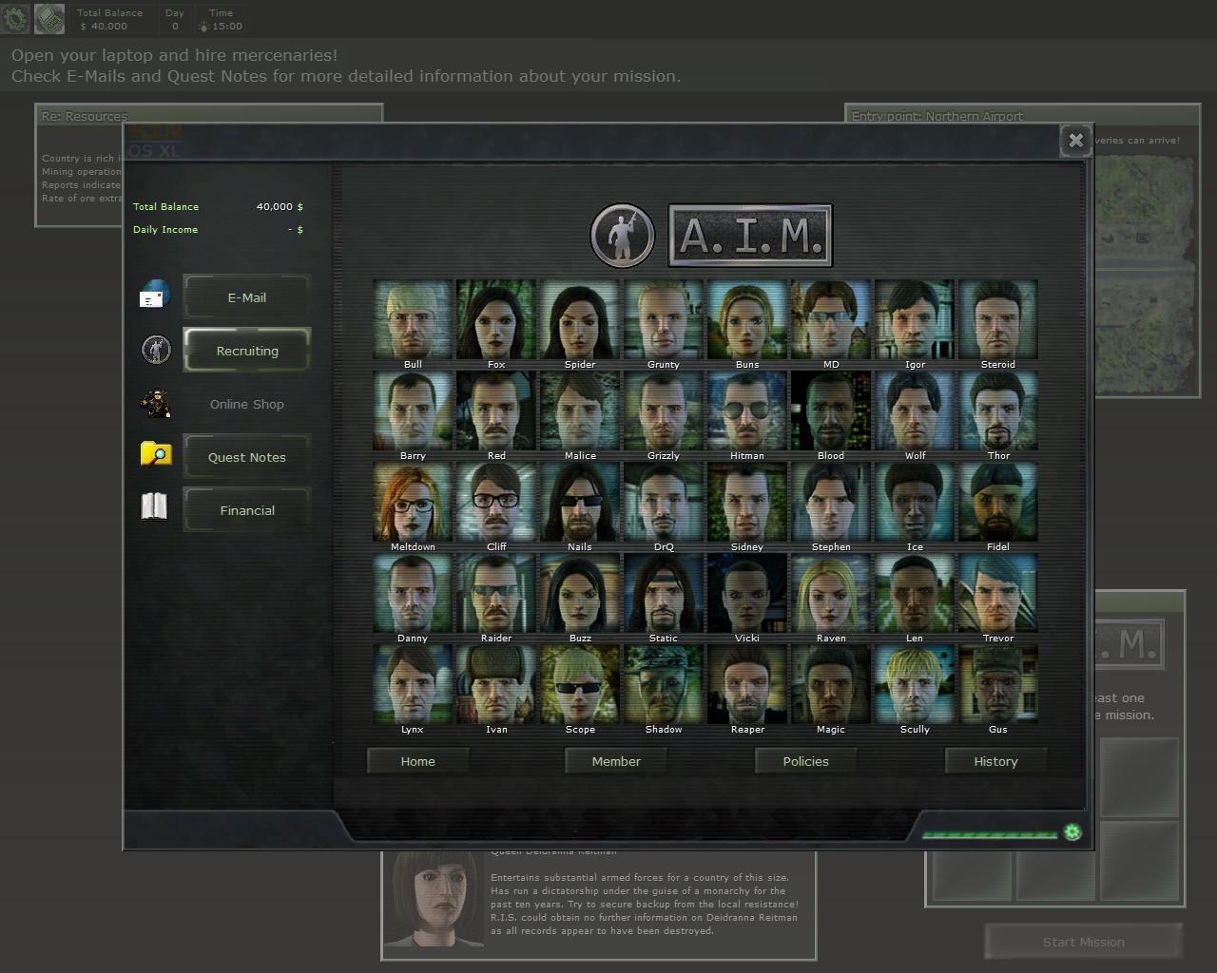
Task: Select mercenary Nails portrait
Action: (x=580, y=502)
